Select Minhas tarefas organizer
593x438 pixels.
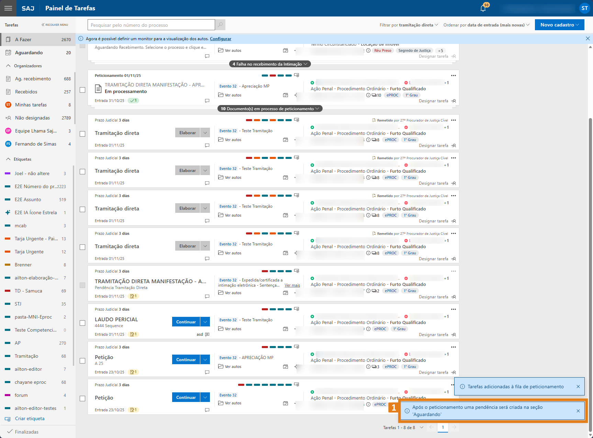click(x=31, y=105)
